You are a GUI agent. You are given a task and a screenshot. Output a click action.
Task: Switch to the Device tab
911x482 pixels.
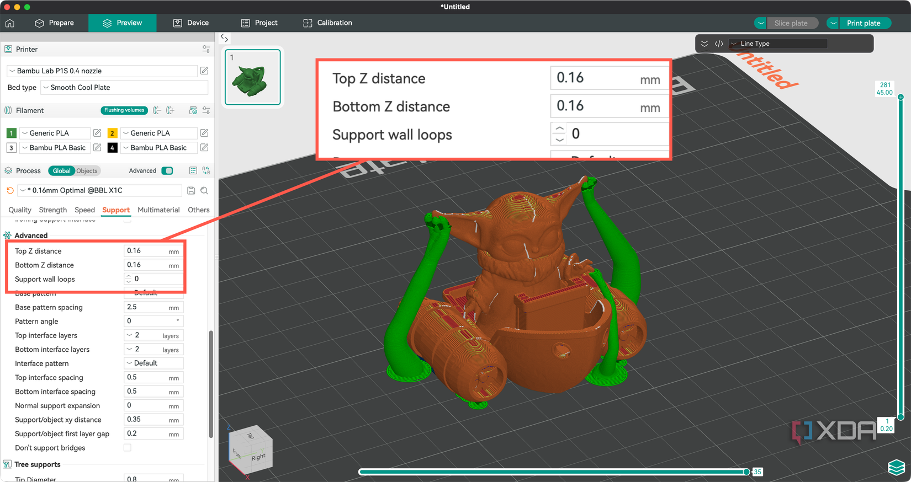click(x=191, y=23)
